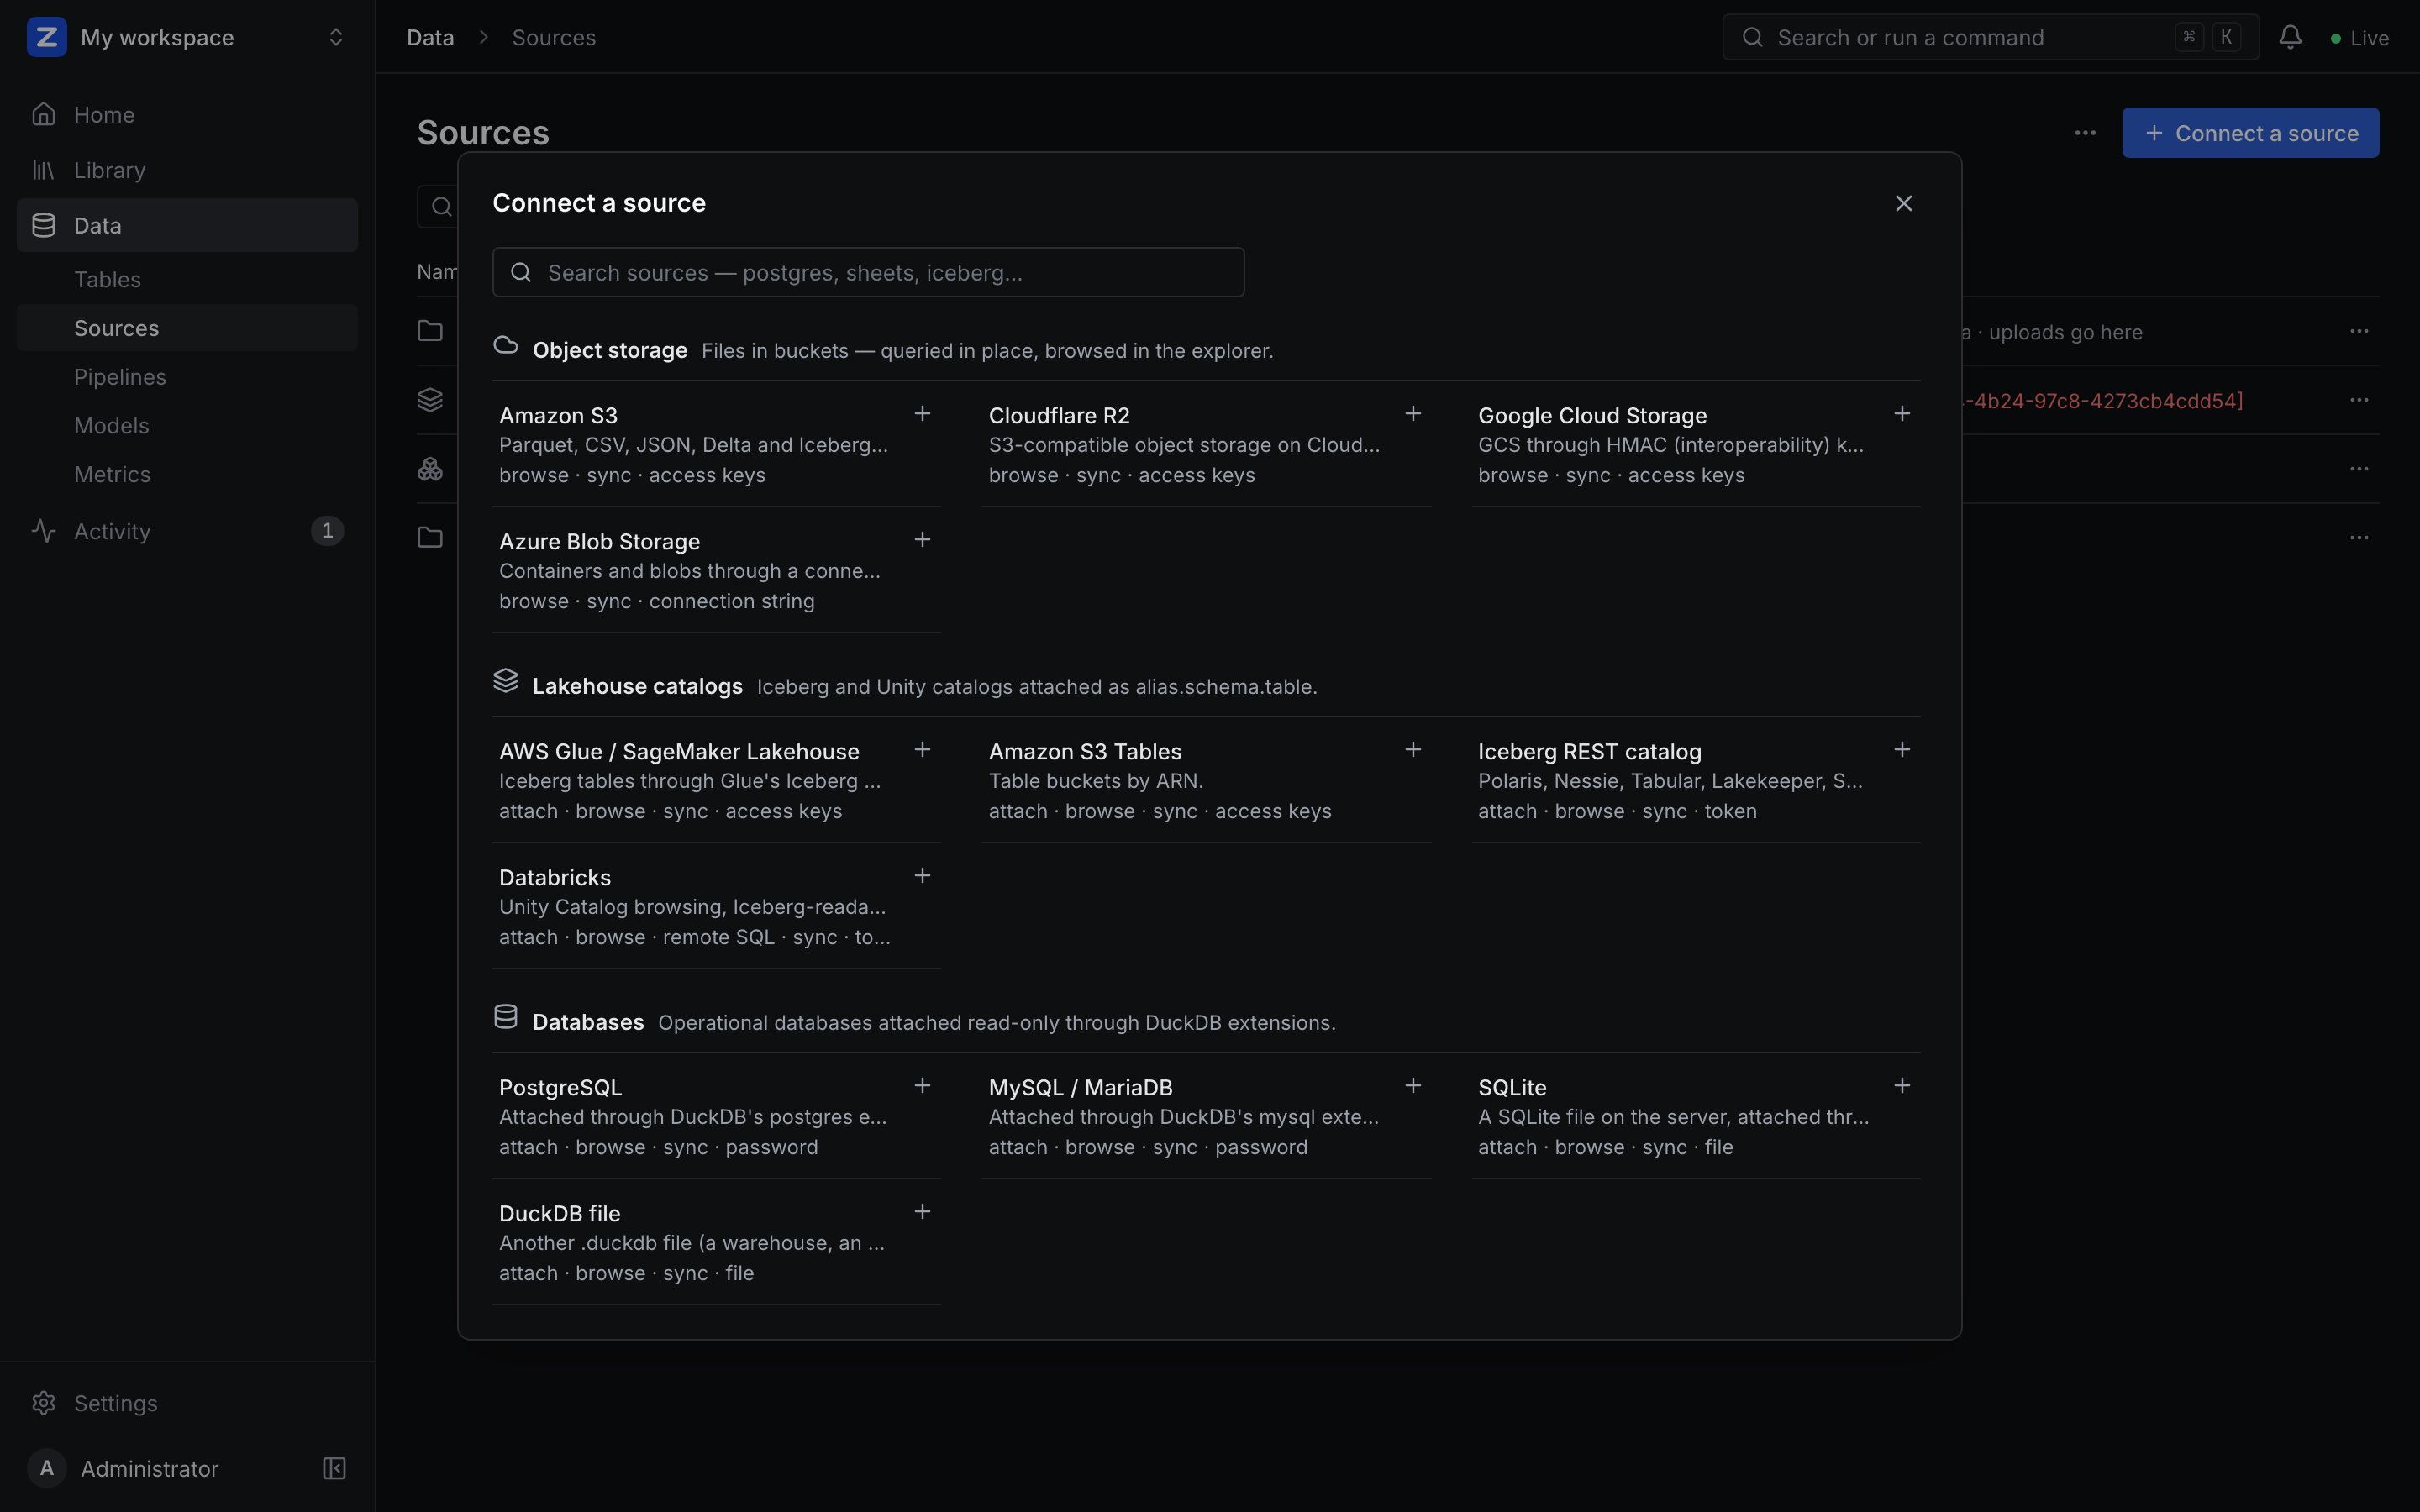Open Activity in the sidebar
Image resolution: width=2420 pixels, height=1512 pixels.
(187, 531)
